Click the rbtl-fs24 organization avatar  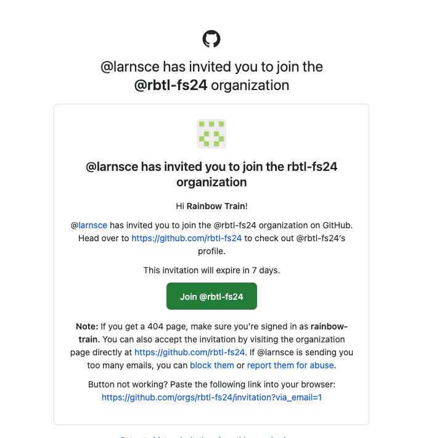[211, 134]
